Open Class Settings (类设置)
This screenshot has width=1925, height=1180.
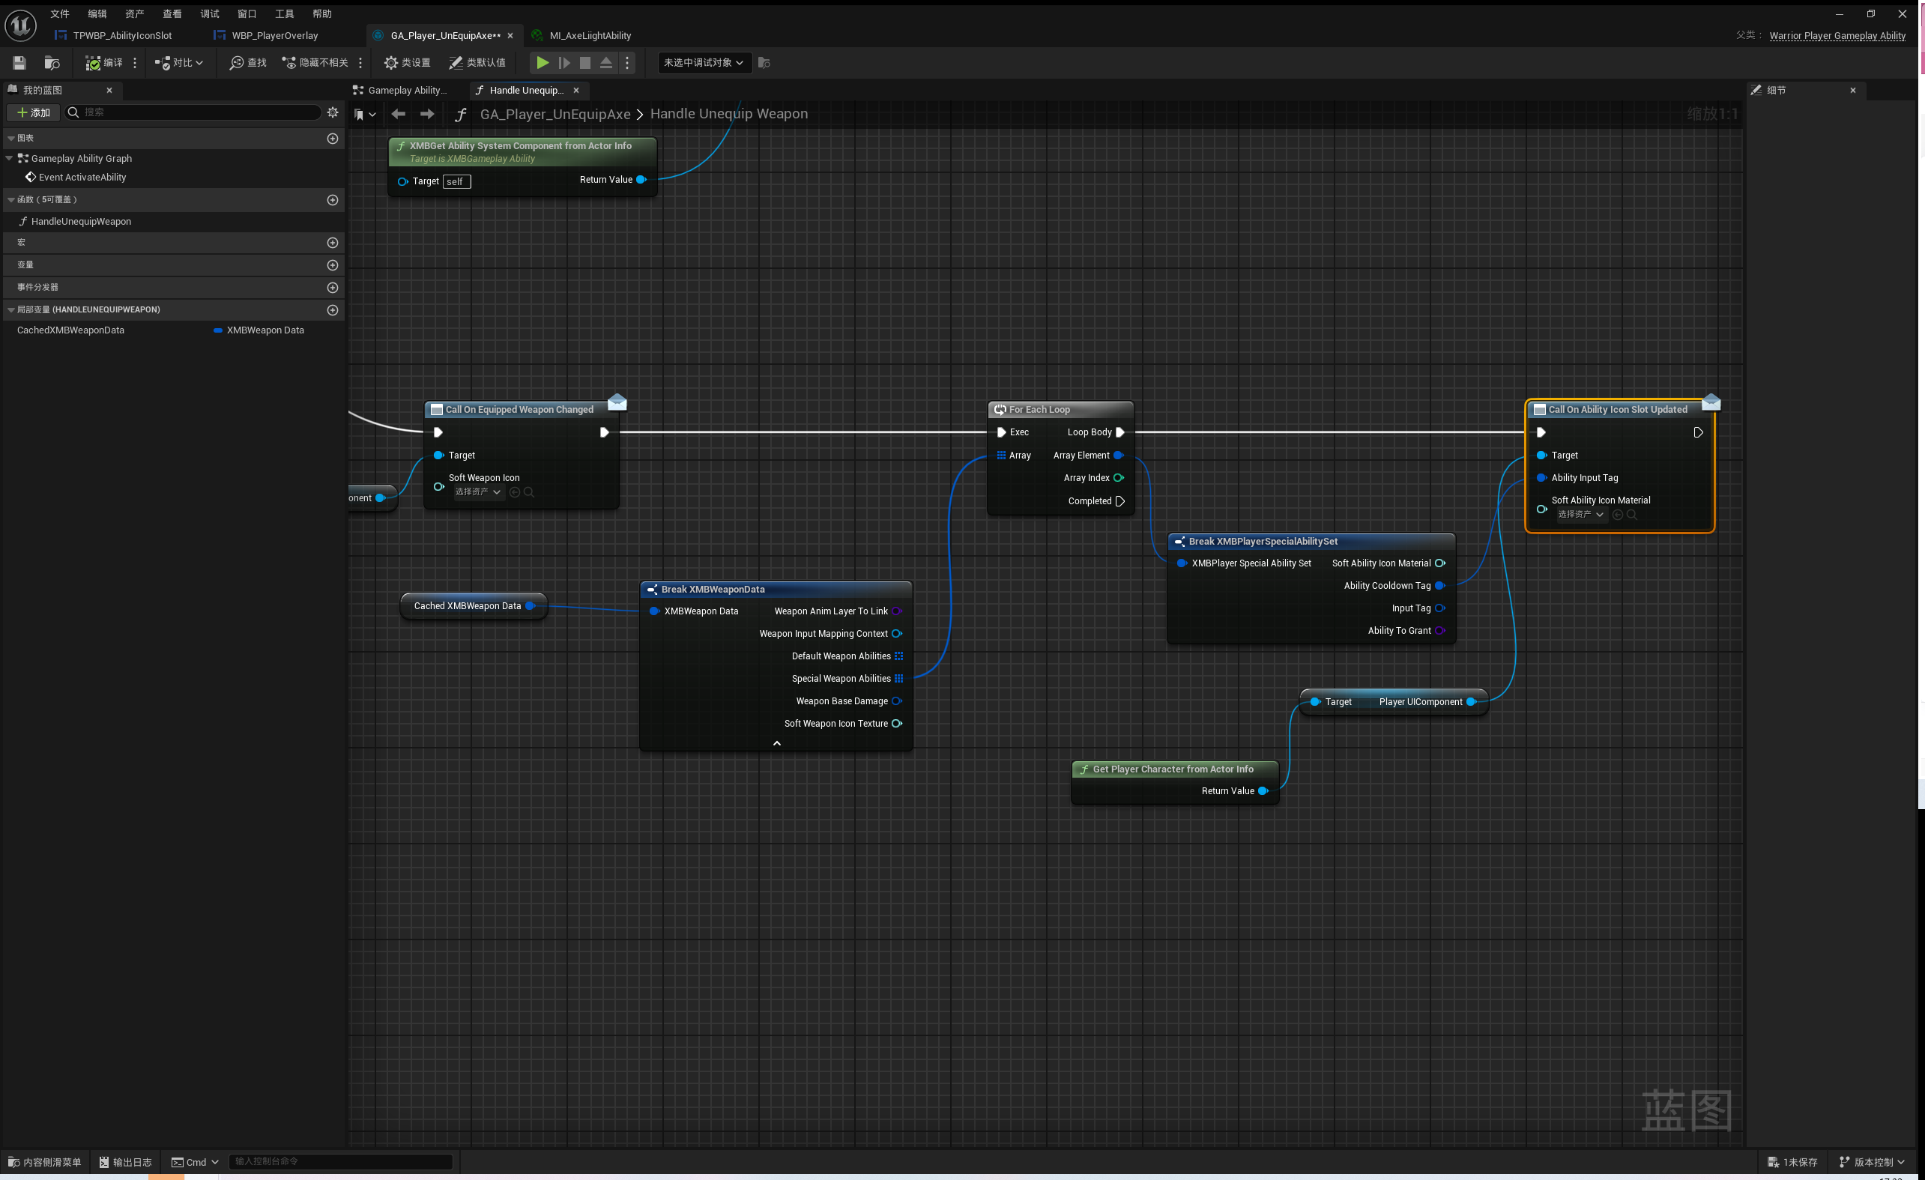tap(407, 62)
